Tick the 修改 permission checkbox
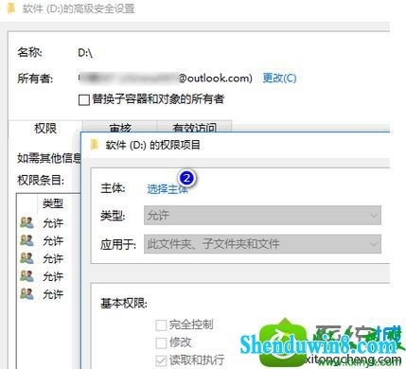 coord(161,343)
